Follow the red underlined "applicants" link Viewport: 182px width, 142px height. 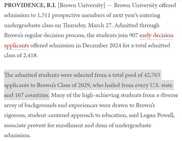click(x=17, y=46)
